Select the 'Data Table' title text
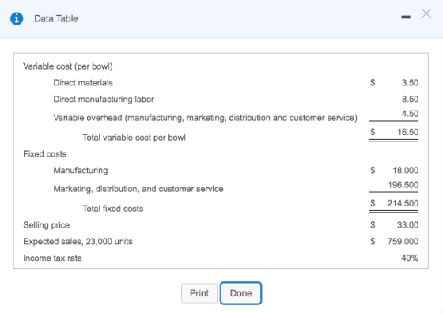 coord(56,19)
